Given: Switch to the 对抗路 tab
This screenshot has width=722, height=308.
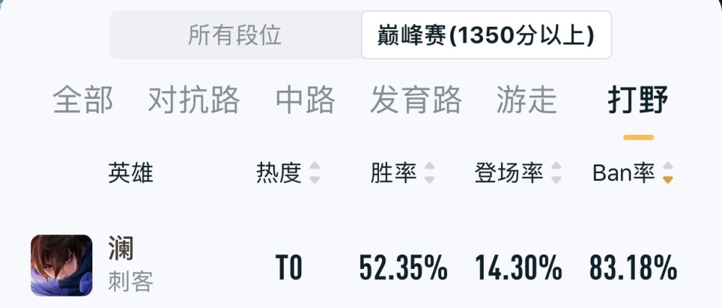Looking at the screenshot, I should 193,100.
